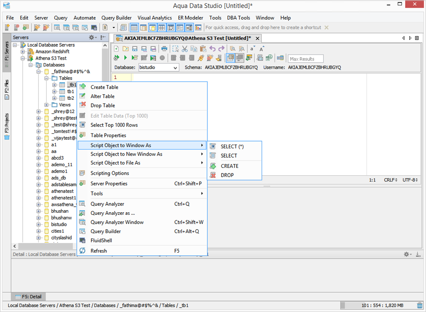Click the Find magnifier icon in editor toolbar
Screen dimensions: 426x312
[233, 49]
